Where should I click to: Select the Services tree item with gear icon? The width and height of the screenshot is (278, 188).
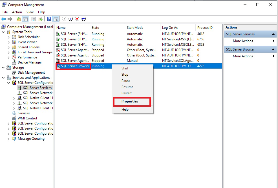(x=24, y=113)
